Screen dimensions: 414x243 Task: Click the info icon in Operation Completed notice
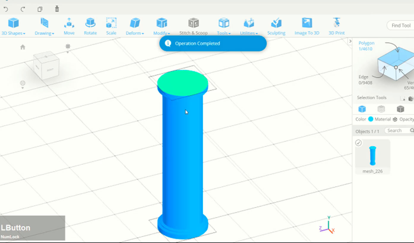point(168,43)
